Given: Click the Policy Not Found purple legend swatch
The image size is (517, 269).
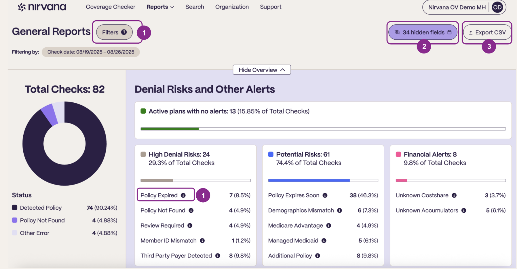Looking at the screenshot, I should [15, 220].
